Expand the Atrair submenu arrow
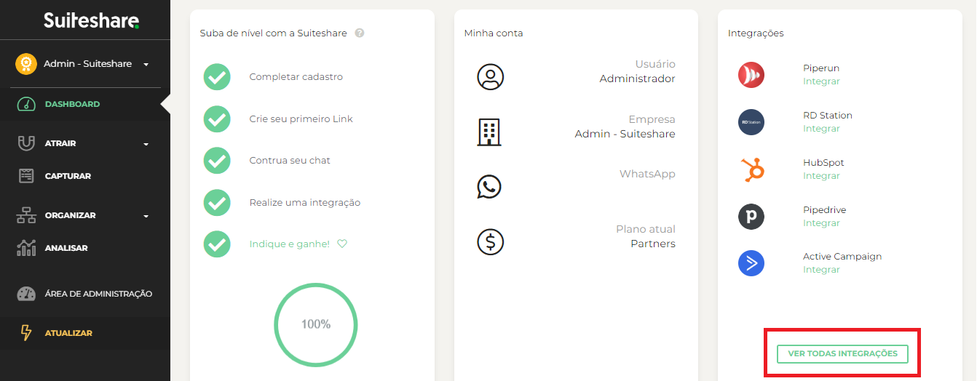Image resolution: width=977 pixels, height=381 pixels. (146, 144)
